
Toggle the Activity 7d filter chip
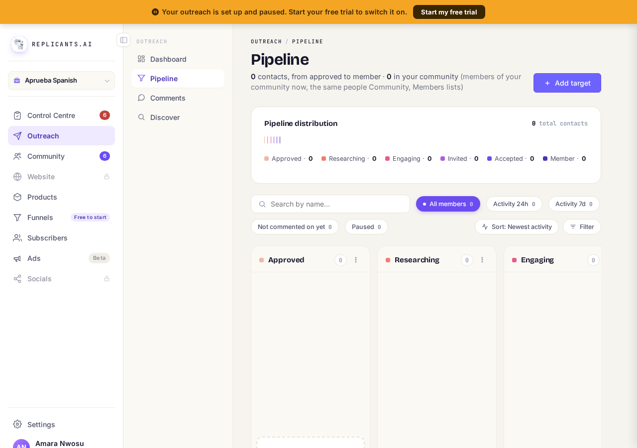tap(574, 204)
